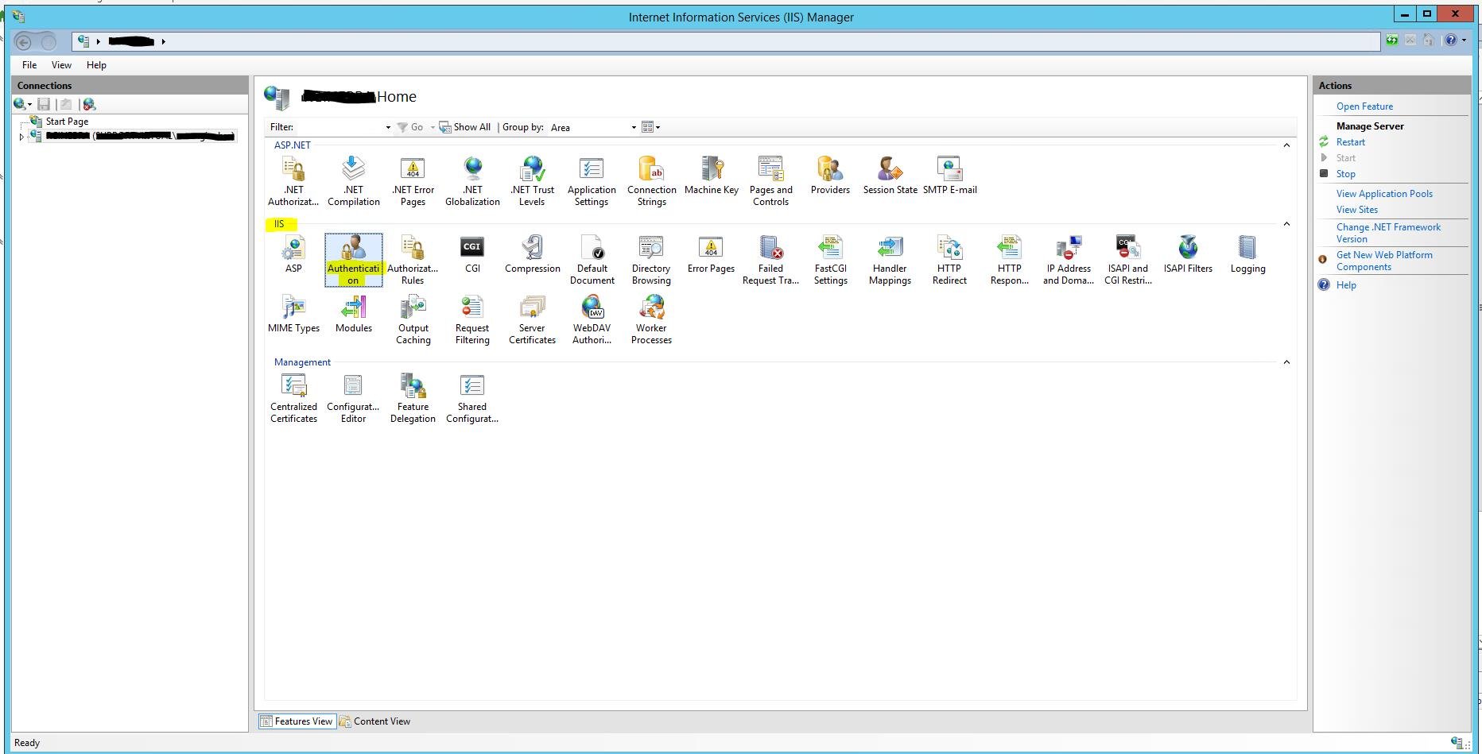Collapse the ASP.NET group section
The width and height of the screenshot is (1482, 754).
(x=1286, y=145)
